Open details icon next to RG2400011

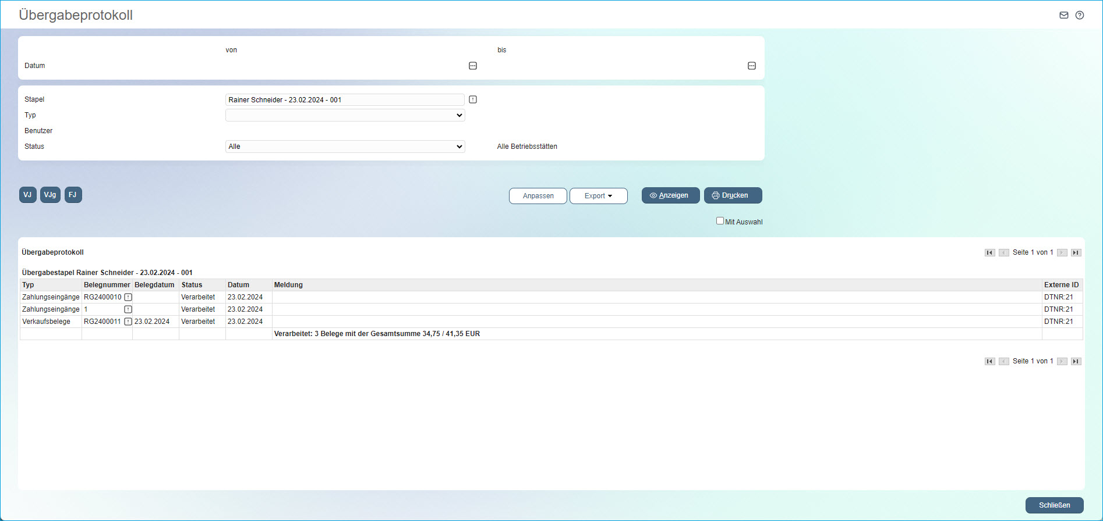pyautogui.click(x=128, y=322)
